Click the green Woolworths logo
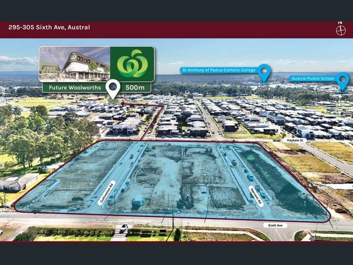 pos(132,64)
